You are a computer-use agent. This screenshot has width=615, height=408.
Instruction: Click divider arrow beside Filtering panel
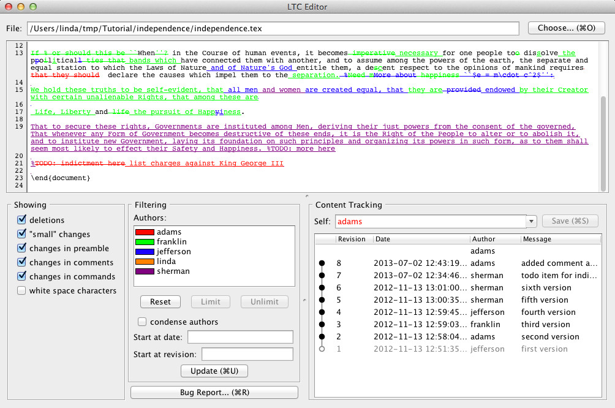tap(304, 301)
